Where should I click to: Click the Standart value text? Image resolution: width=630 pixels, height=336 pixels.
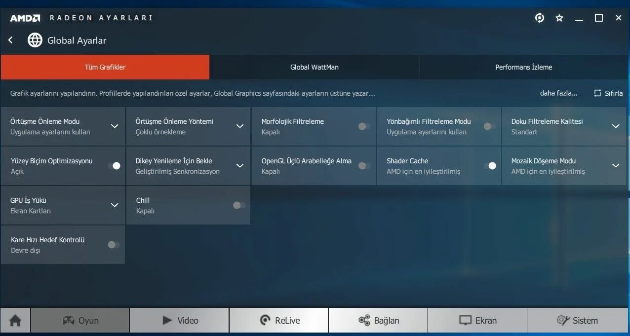pos(524,132)
